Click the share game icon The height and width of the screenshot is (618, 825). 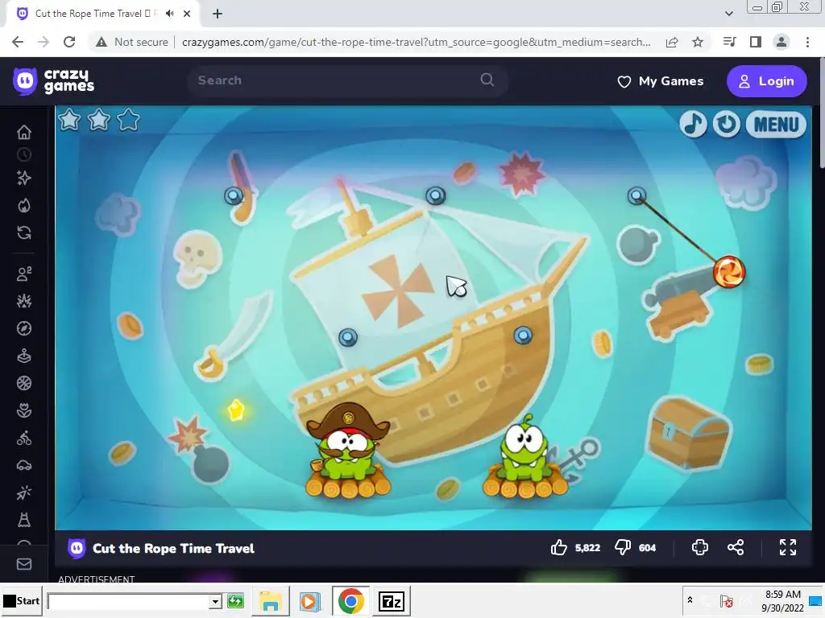point(736,547)
